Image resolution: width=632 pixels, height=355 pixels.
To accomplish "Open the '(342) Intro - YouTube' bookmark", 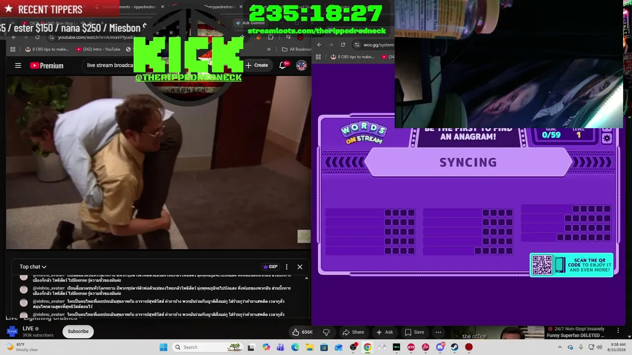I will [x=98, y=49].
